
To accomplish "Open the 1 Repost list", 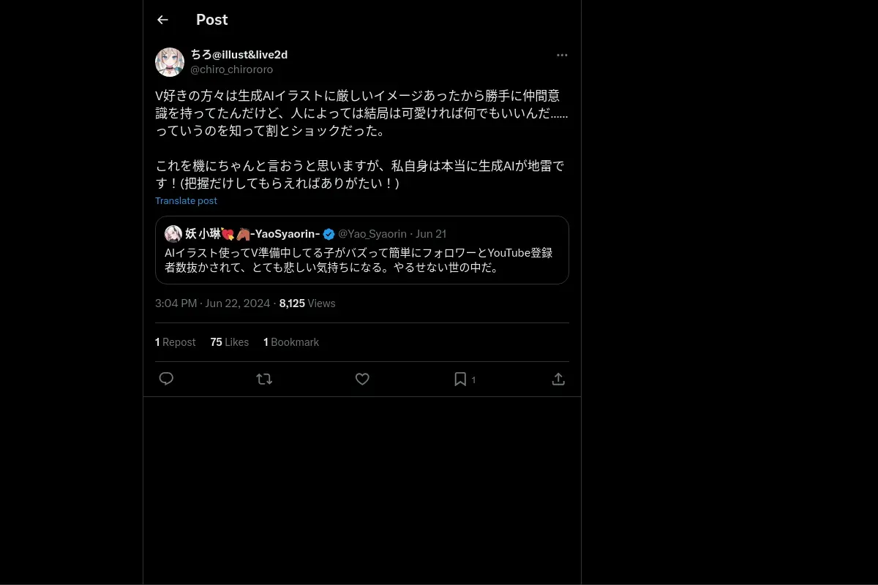I will tap(176, 342).
